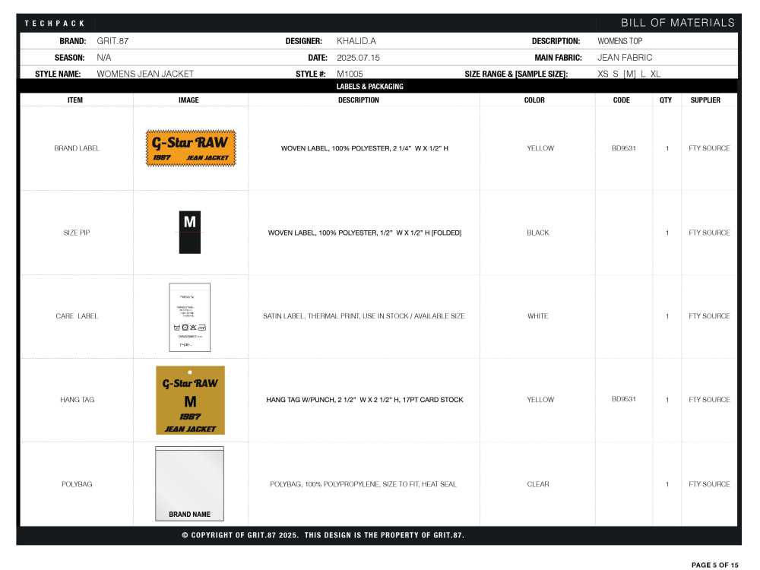Click the JEAN FABRIC main fabric value
Viewport: 760px width, 570px height.
pyautogui.click(x=625, y=58)
